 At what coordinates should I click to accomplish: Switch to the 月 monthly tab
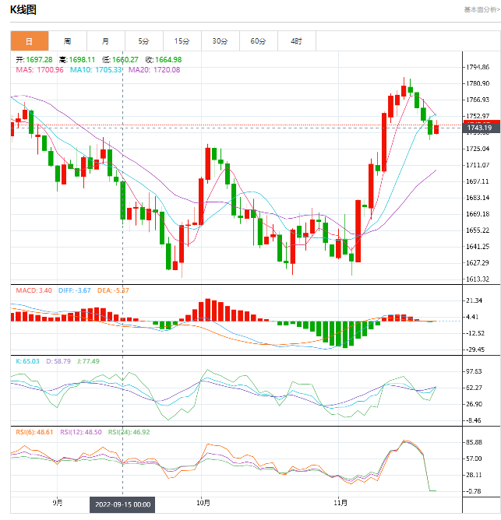pos(106,41)
